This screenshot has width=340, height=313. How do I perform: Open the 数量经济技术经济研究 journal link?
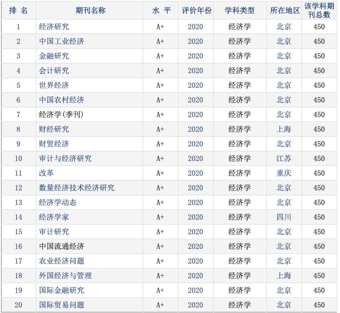pyautogui.click(x=76, y=188)
